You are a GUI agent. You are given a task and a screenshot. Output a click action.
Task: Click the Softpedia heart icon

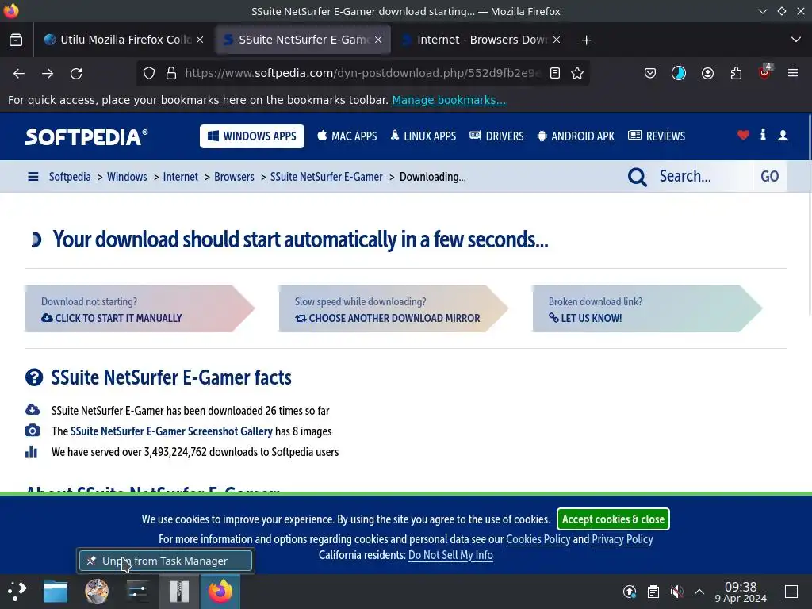pyautogui.click(x=743, y=136)
